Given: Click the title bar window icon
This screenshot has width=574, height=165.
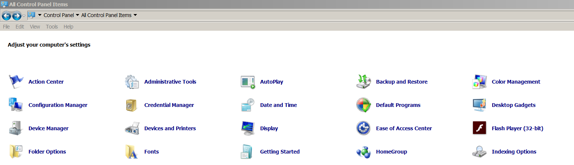Looking at the screenshot, I should [x=4, y=4].
